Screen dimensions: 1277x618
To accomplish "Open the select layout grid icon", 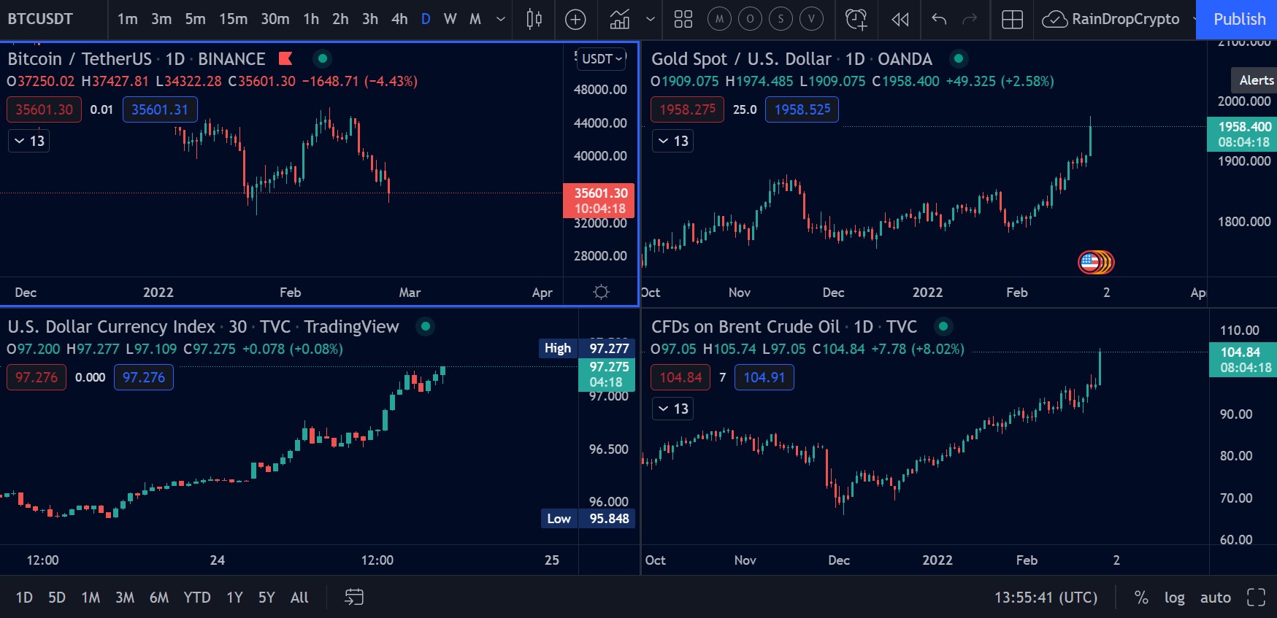I will (x=1012, y=20).
